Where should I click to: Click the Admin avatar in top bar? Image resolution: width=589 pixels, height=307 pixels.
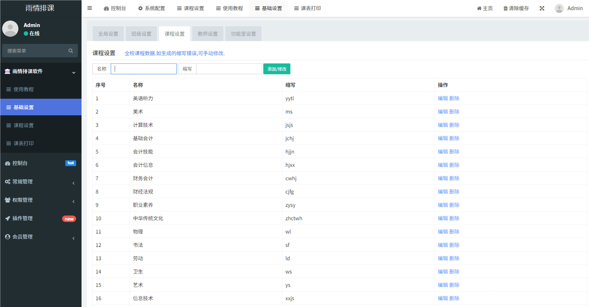[x=559, y=9]
